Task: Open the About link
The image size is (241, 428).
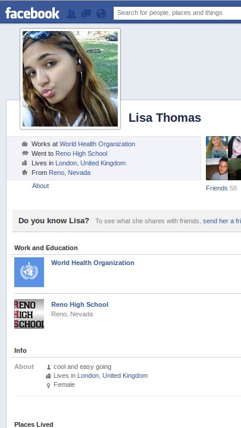Action: click(x=40, y=186)
